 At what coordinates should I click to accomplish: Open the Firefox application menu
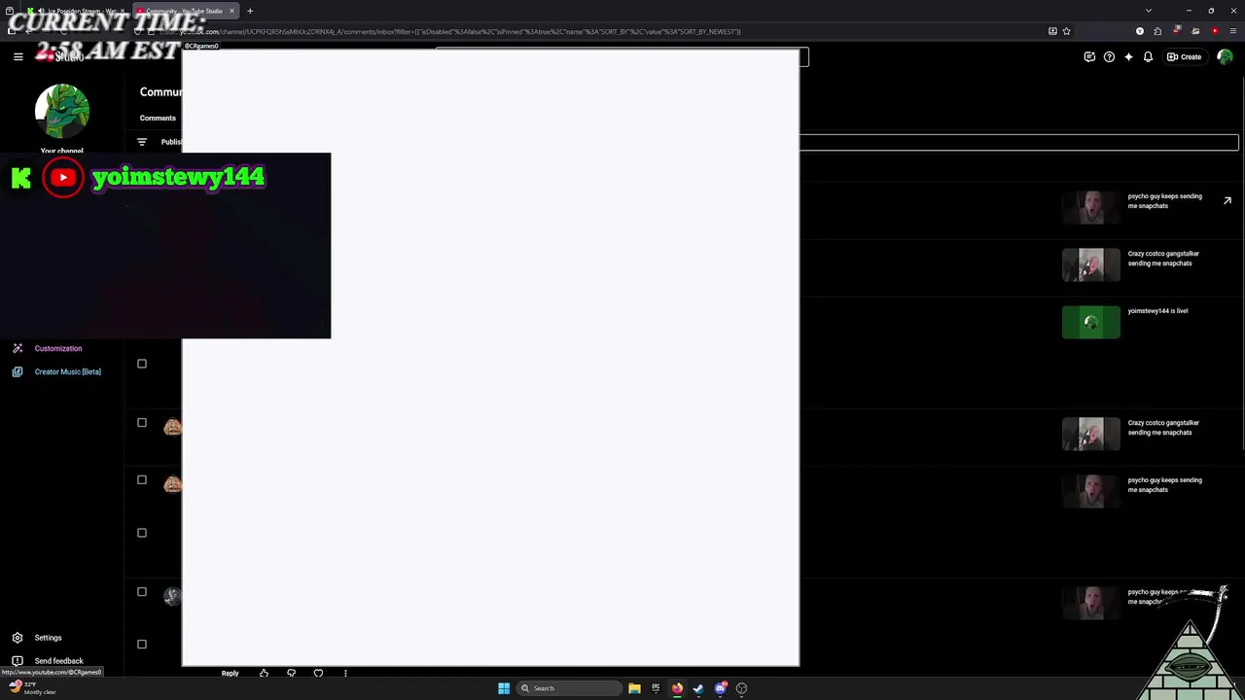pyautogui.click(x=1233, y=31)
